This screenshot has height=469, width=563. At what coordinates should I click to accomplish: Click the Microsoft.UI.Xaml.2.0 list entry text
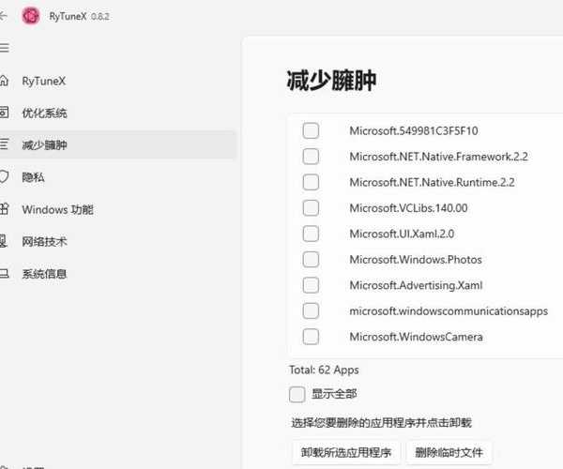point(402,234)
